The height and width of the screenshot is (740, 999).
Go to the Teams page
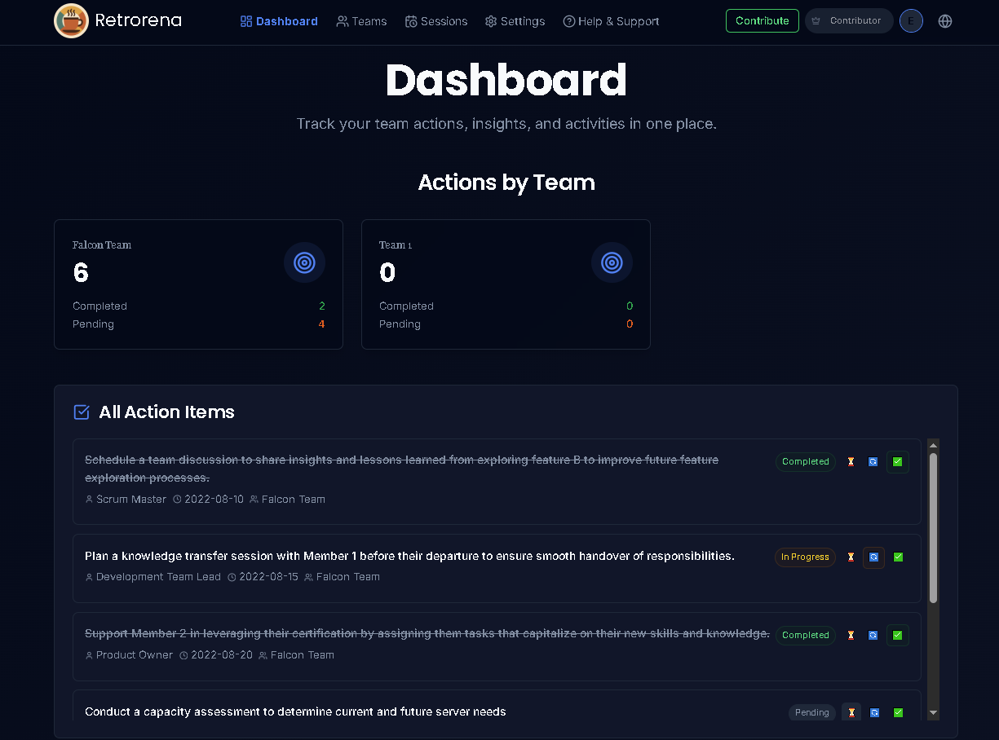[361, 21]
